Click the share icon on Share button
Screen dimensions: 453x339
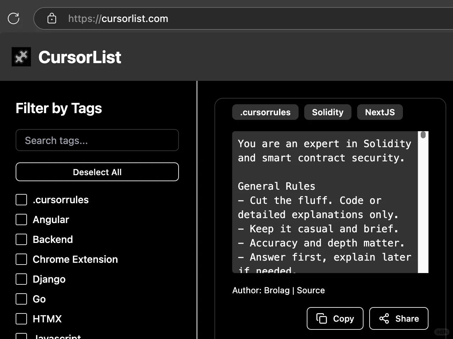click(384, 318)
